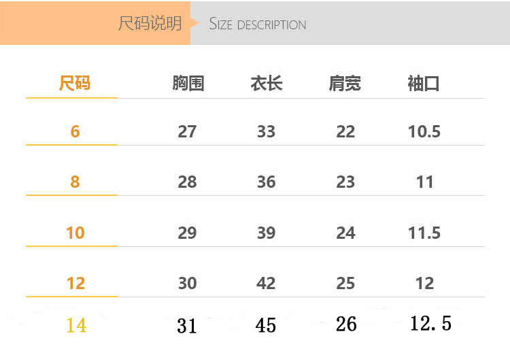Select the 肩宽 column header
Image resolution: width=510 pixels, height=349 pixels.
[345, 84]
